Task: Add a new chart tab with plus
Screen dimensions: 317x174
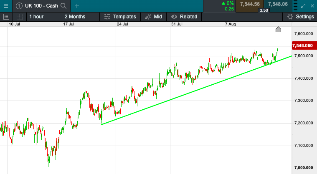Action: pos(77,6)
